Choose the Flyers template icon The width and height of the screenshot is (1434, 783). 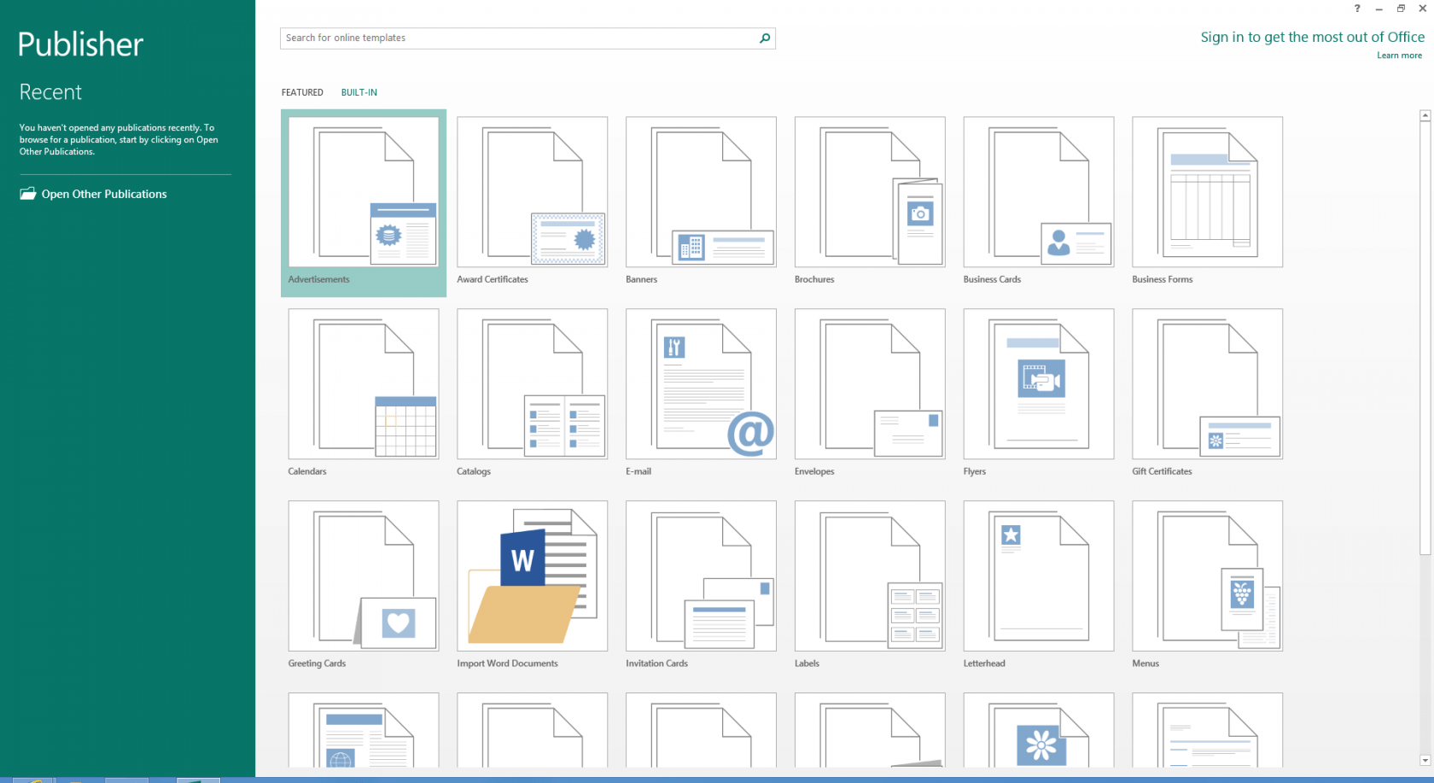click(x=1039, y=384)
